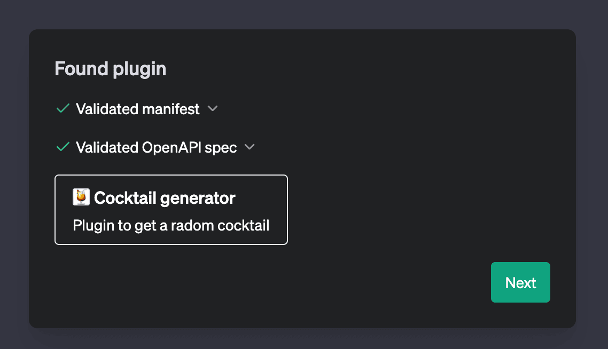608x349 pixels.
Task: Click the green checkmark beside Validated manifest
Action: coord(63,109)
